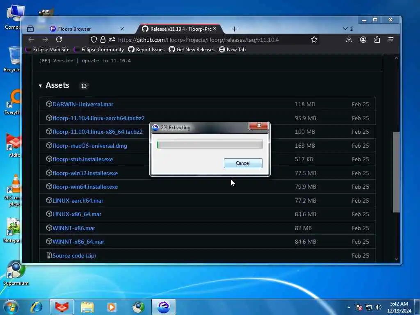Click the volume speaker tray icon

tap(379, 307)
